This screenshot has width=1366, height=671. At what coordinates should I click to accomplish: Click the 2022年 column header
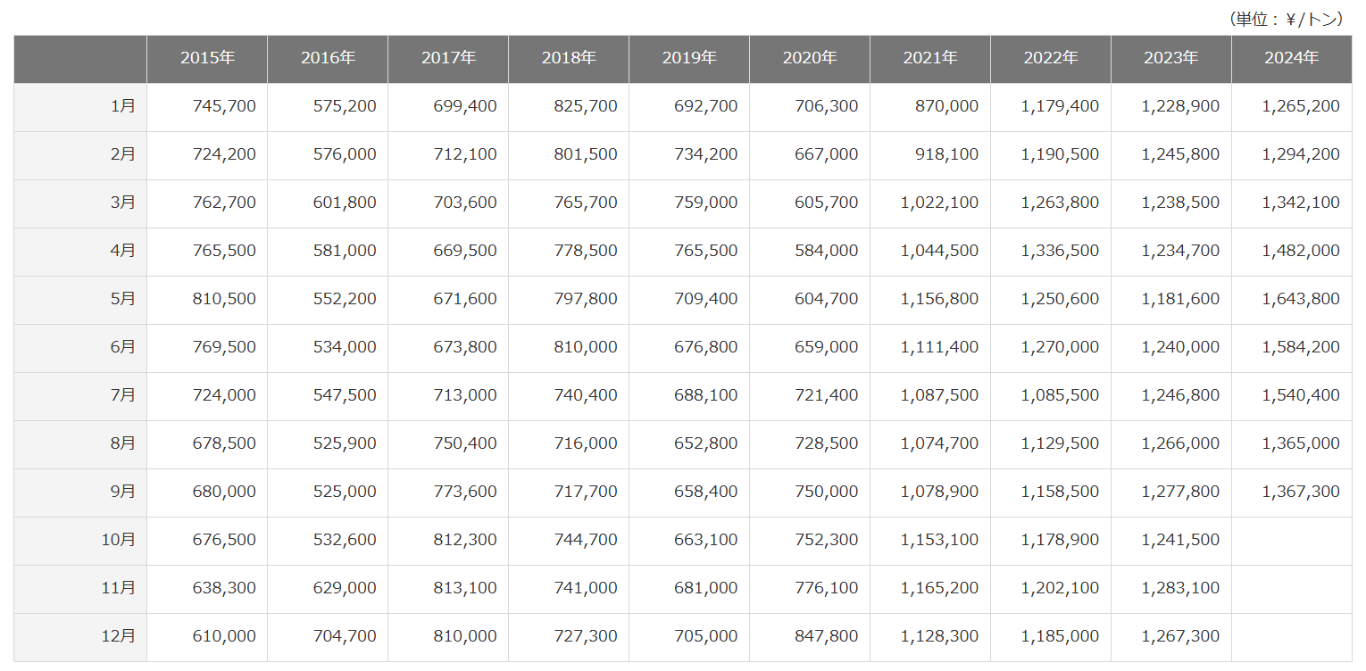pos(1051,59)
